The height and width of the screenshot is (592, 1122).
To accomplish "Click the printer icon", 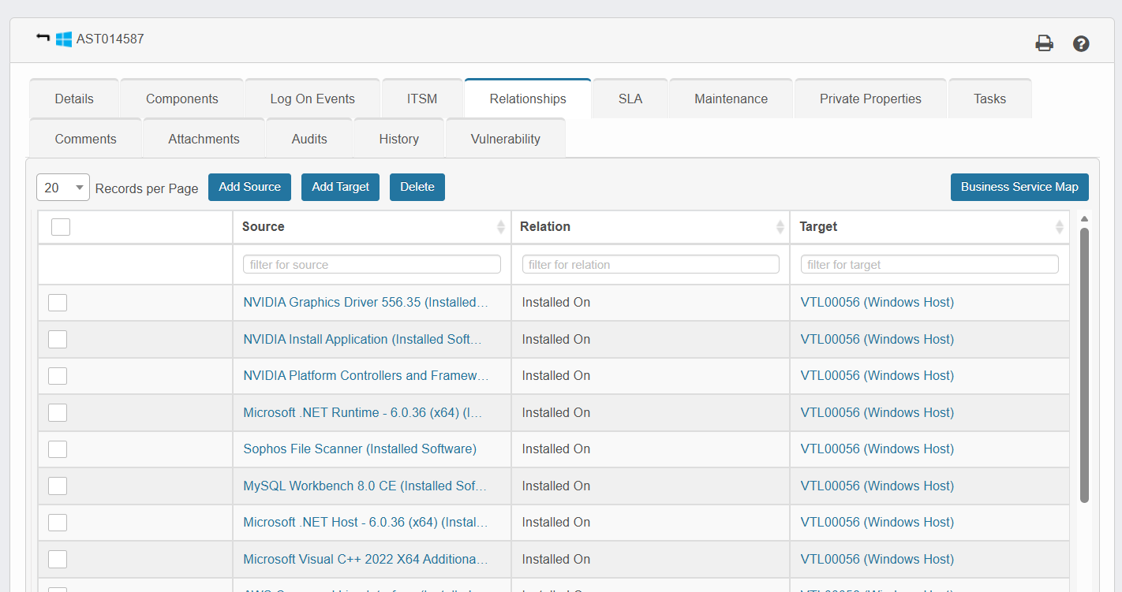I will pos(1044,43).
